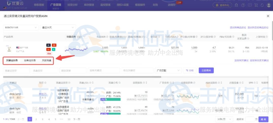Sort by 广告排名 column arrows
Viewport: 273px width, 123px height.
coord(173,83)
